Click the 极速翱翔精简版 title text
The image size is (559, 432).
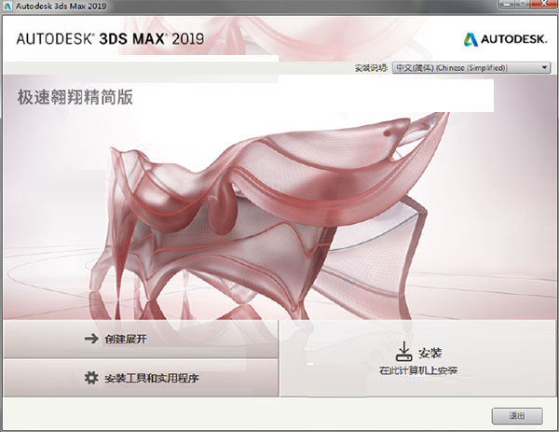[x=75, y=97]
